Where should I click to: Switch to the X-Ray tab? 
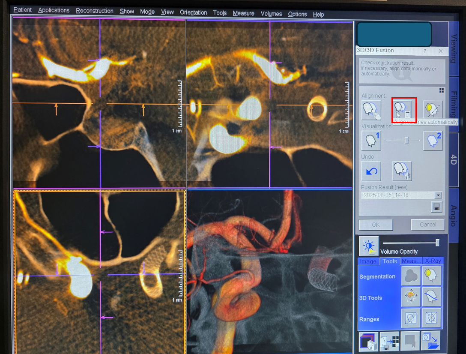coord(433,261)
